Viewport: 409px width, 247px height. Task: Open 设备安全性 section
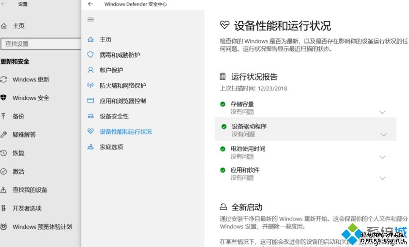coord(114,116)
